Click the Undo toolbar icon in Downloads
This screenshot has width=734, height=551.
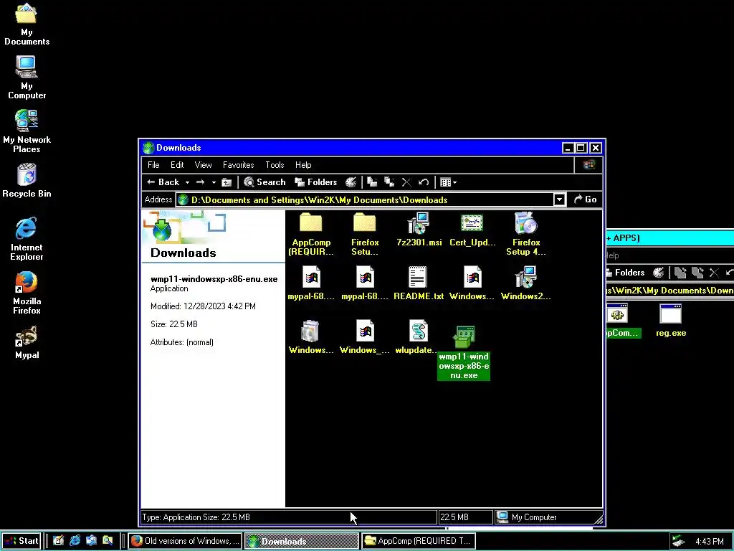pos(424,182)
